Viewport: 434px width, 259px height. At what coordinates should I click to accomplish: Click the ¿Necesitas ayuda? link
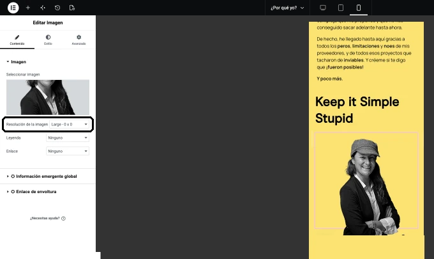coord(45,218)
